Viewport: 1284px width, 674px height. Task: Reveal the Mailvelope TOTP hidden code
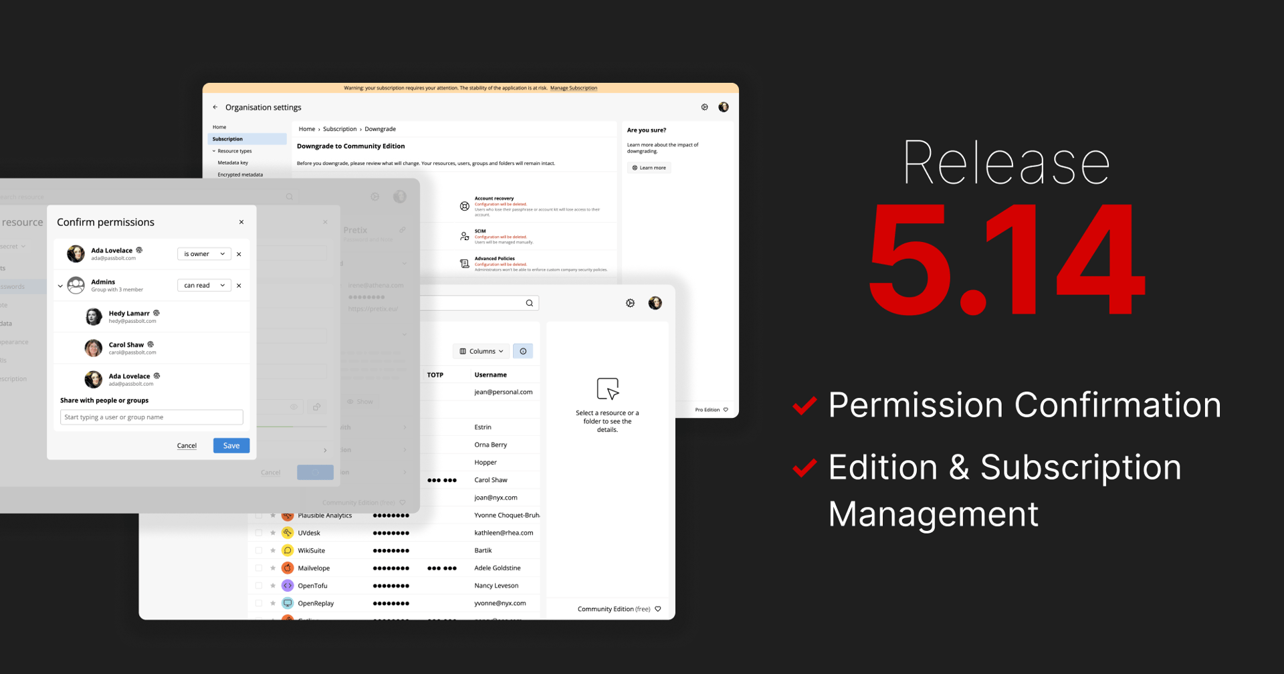(x=442, y=568)
